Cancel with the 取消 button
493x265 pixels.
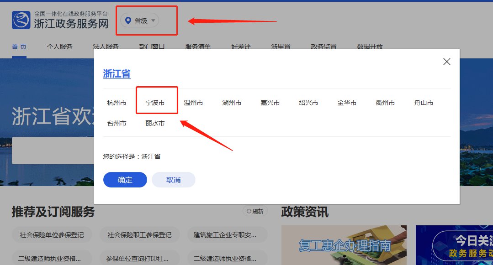173,180
